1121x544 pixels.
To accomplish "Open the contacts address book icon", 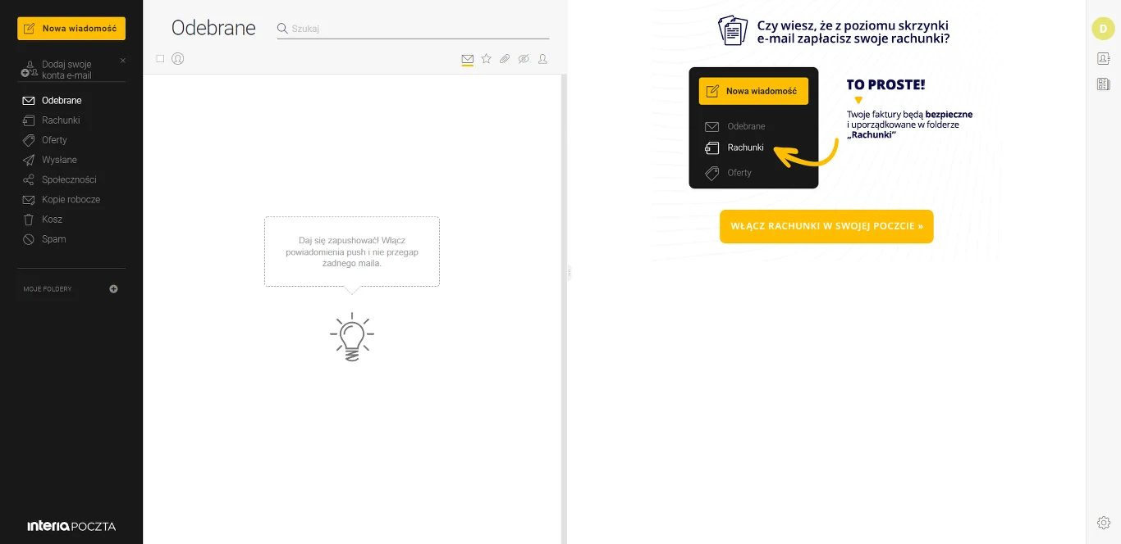I will point(1103,58).
